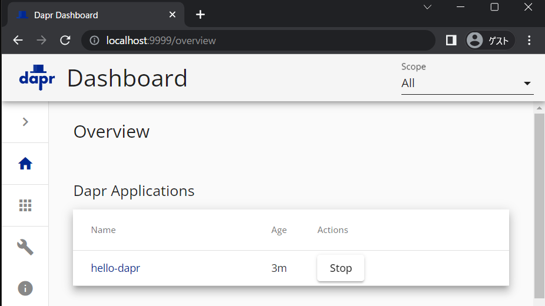
Task: Click the Dapr logo in header
Action: pos(36,78)
